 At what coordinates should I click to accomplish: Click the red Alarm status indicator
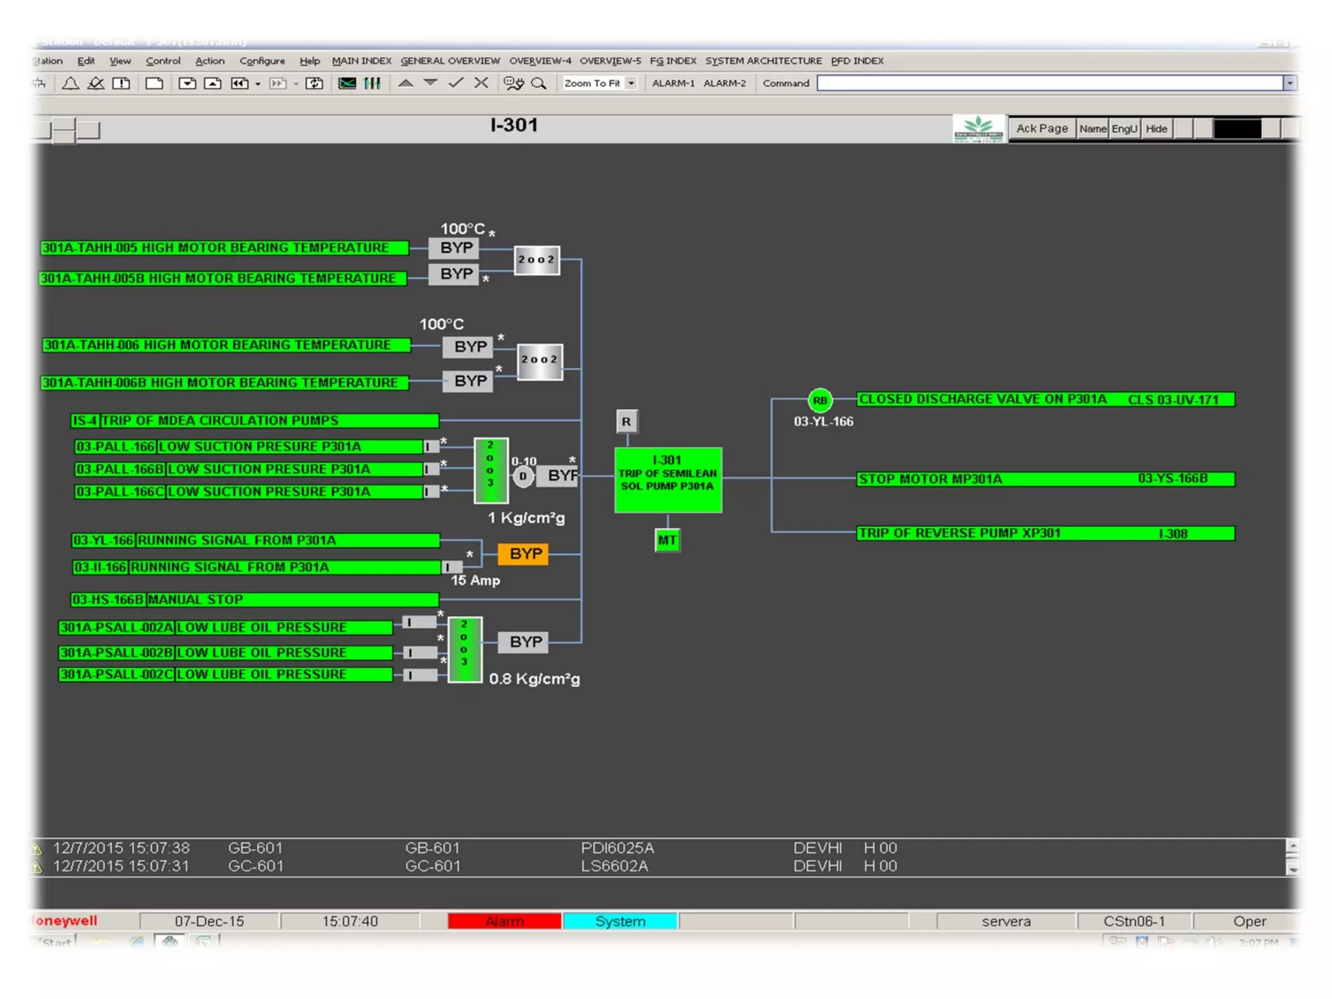[504, 921]
